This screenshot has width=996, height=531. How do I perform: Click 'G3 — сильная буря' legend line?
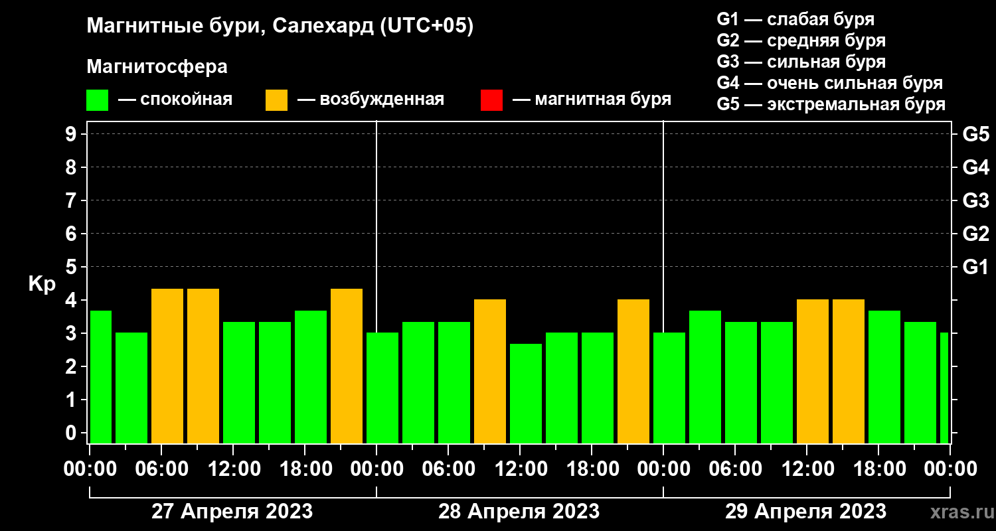(x=801, y=62)
